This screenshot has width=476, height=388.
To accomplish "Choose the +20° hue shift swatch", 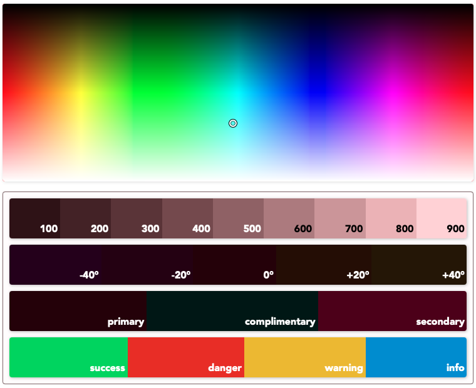I will pyautogui.click(x=324, y=265).
